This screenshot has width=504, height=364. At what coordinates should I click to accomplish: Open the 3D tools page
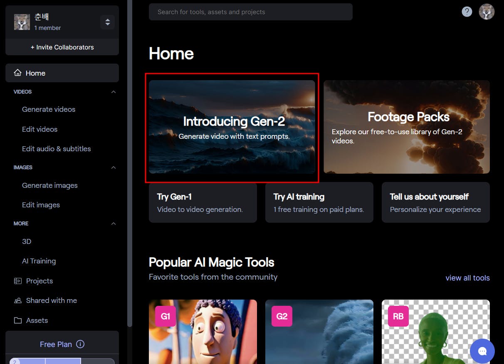pos(27,241)
